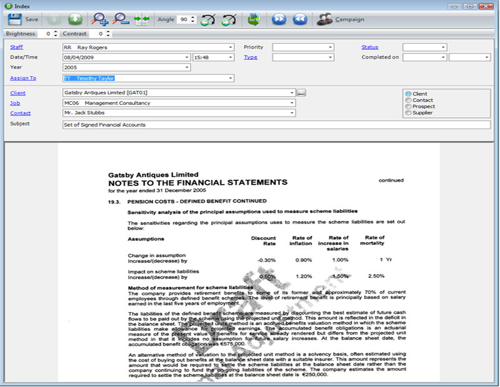
Task: Click into the Subject text field
Action: click(276, 125)
